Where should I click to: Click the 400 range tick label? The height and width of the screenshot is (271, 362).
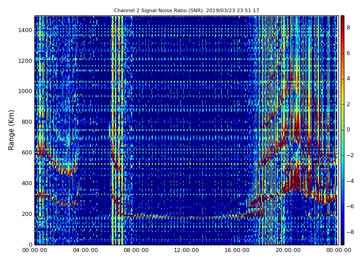coord(27,183)
